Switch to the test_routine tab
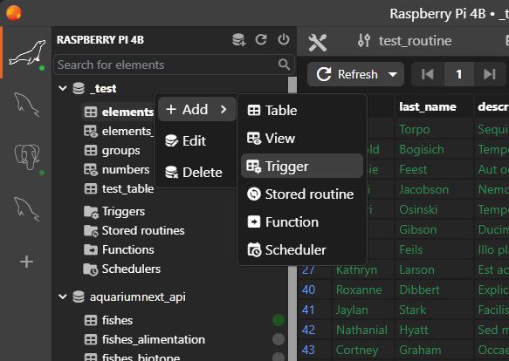The image size is (509, 361). coord(404,41)
